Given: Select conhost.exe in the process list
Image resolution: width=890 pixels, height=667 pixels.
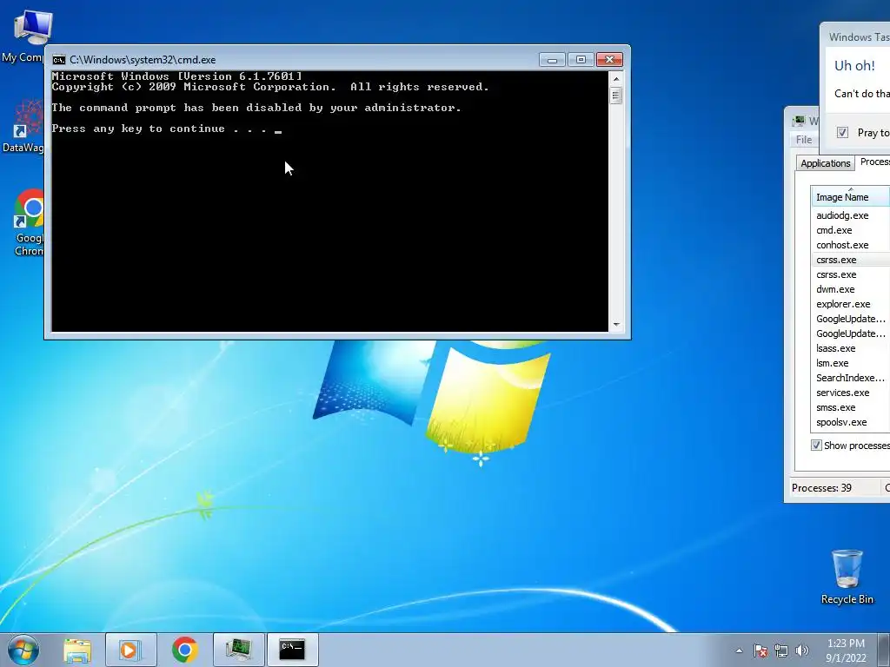Looking at the screenshot, I should (x=850, y=245).
